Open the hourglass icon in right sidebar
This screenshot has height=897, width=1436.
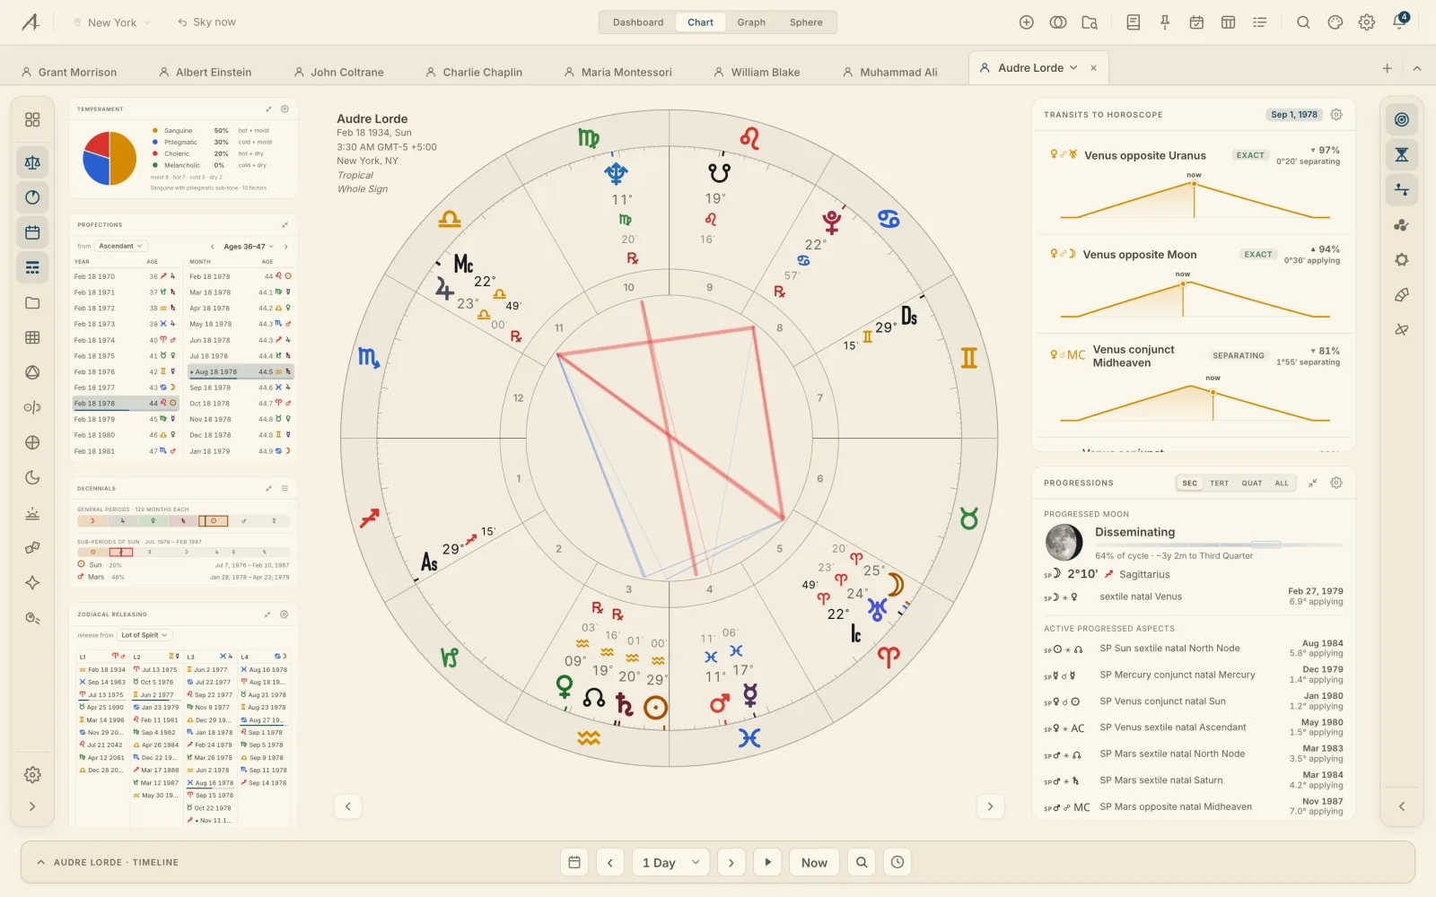(1401, 154)
